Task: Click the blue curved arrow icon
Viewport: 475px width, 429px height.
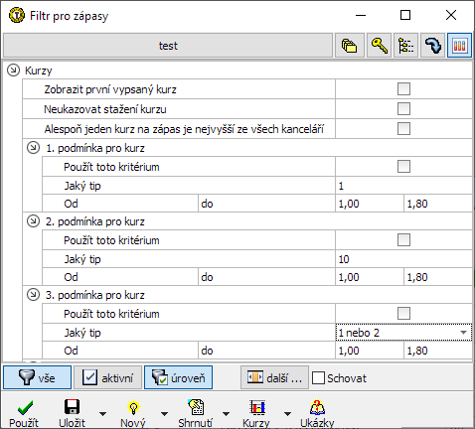Action: pos(432,46)
